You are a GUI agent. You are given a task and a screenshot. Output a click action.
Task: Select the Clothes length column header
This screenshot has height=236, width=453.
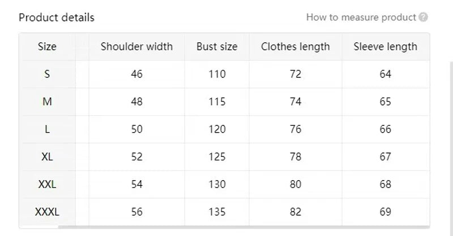point(295,47)
